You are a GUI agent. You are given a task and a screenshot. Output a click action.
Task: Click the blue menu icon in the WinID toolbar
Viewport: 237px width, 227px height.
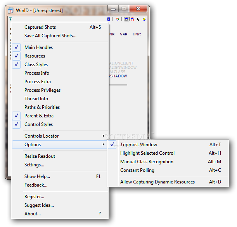coord(109,19)
